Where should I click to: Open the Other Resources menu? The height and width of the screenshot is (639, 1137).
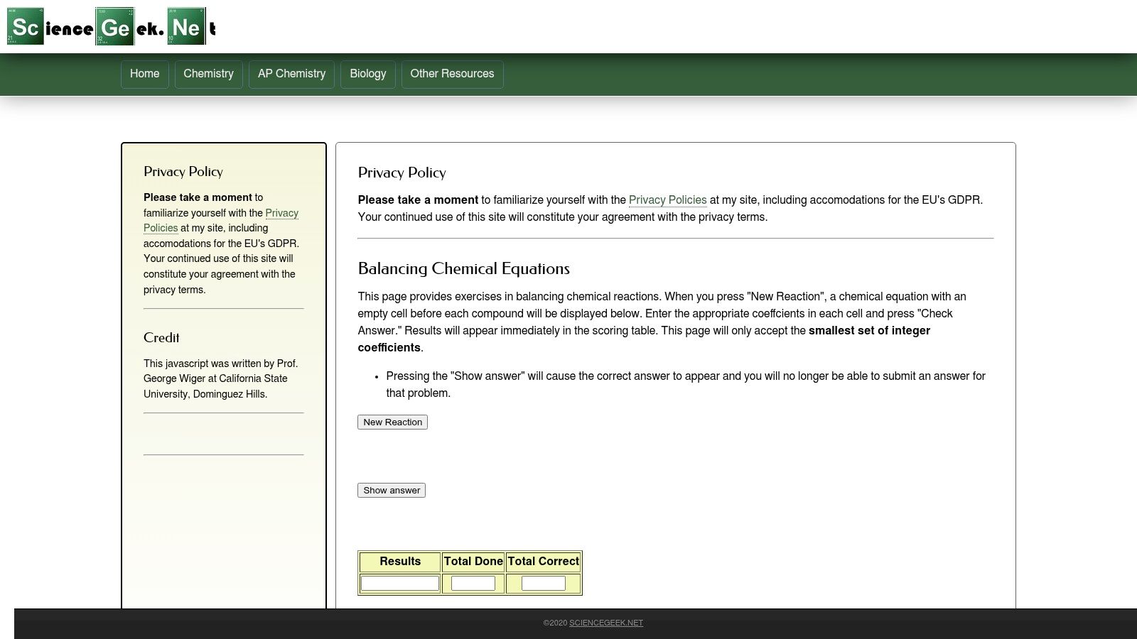[452, 74]
